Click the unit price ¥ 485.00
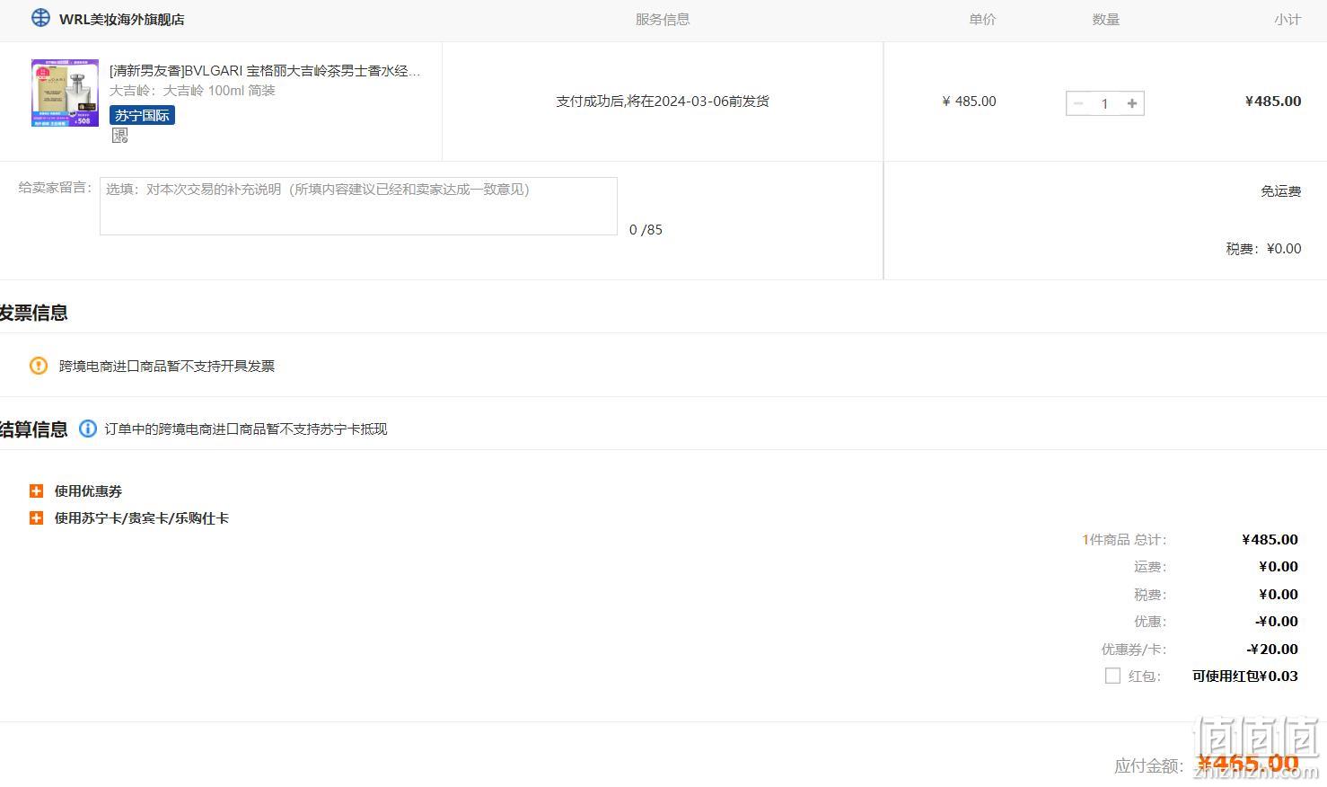This screenshot has height=787, width=1327. 969,102
